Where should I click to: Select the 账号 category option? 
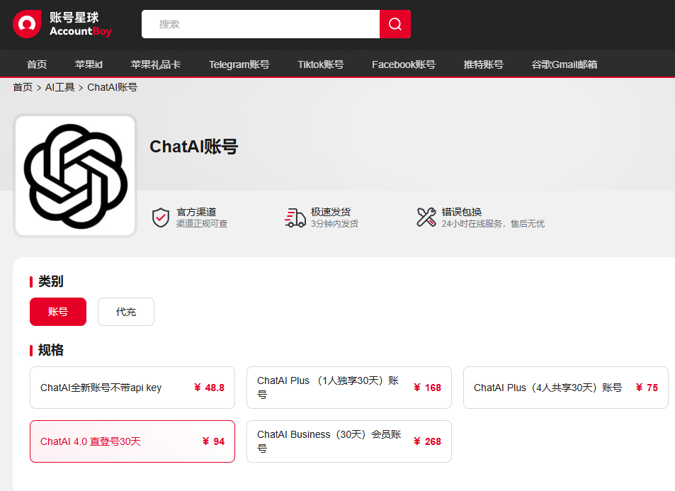coord(58,312)
